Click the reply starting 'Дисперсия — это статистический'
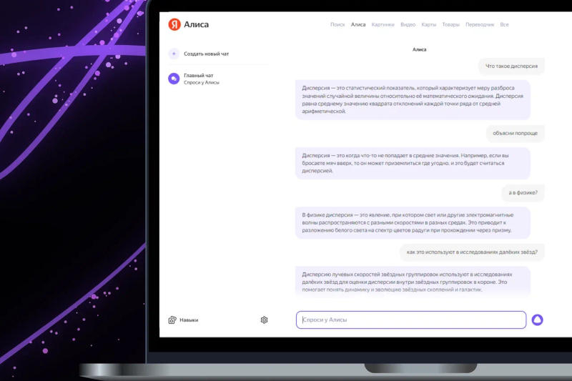572x381 pixels. point(413,100)
